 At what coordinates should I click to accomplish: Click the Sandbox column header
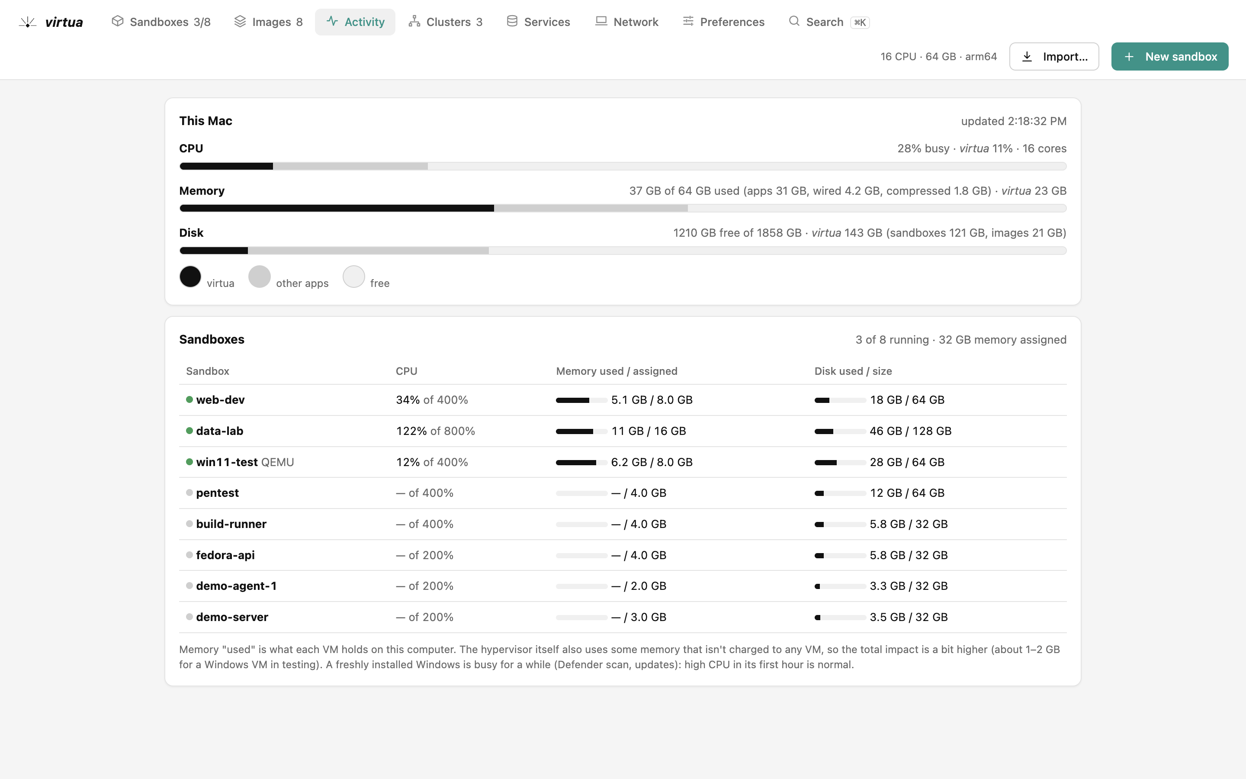(x=208, y=371)
